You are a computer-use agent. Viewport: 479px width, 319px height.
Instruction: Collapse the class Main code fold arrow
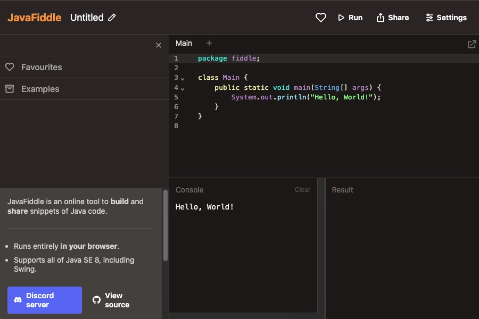coord(183,78)
